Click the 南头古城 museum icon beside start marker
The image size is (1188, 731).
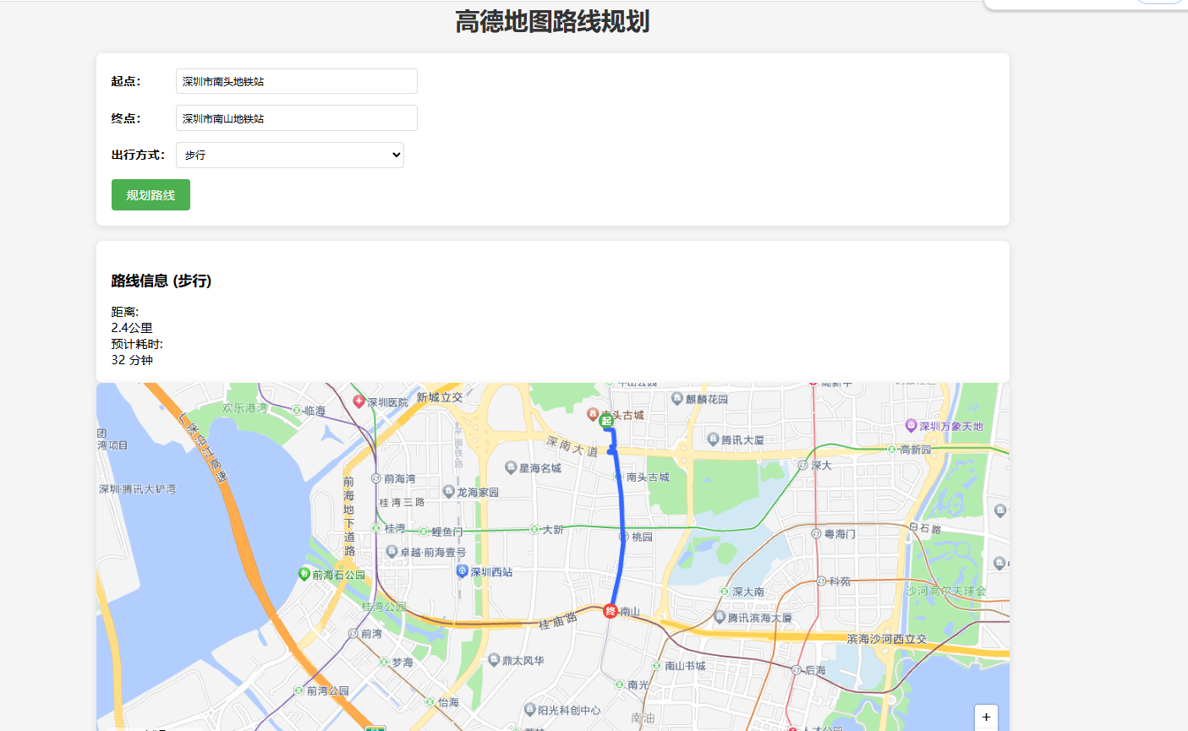pos(593,413)
